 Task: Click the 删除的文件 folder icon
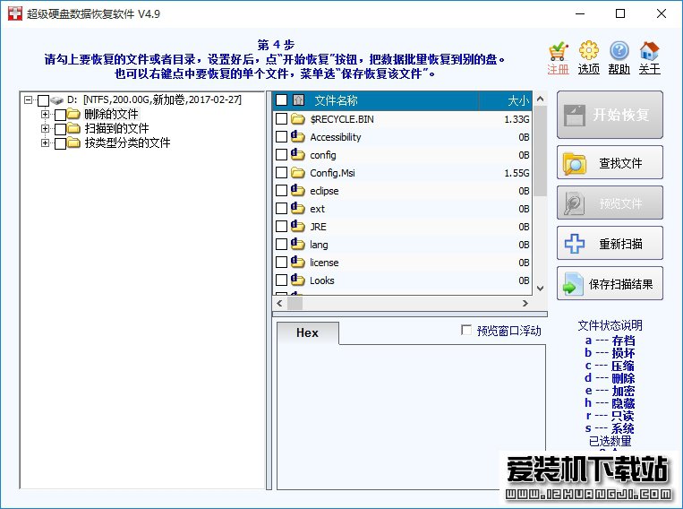pyautogui.click(x=73, y=115)
